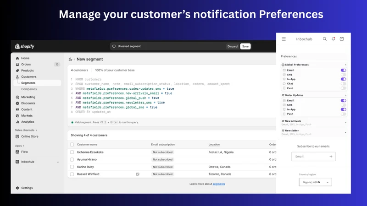This screenshot has height=206, width=367.
Task: Click the Inboxhub notification bell icon
Action: pyautogui.click(x=334, y=39)
